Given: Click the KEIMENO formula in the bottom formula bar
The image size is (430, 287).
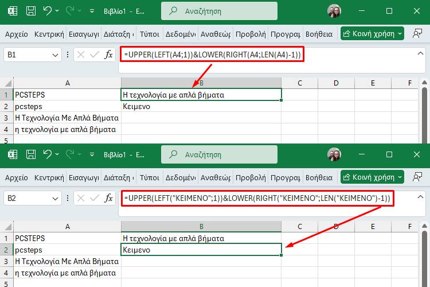Looking at the screenshot, I should click(257, 198).
